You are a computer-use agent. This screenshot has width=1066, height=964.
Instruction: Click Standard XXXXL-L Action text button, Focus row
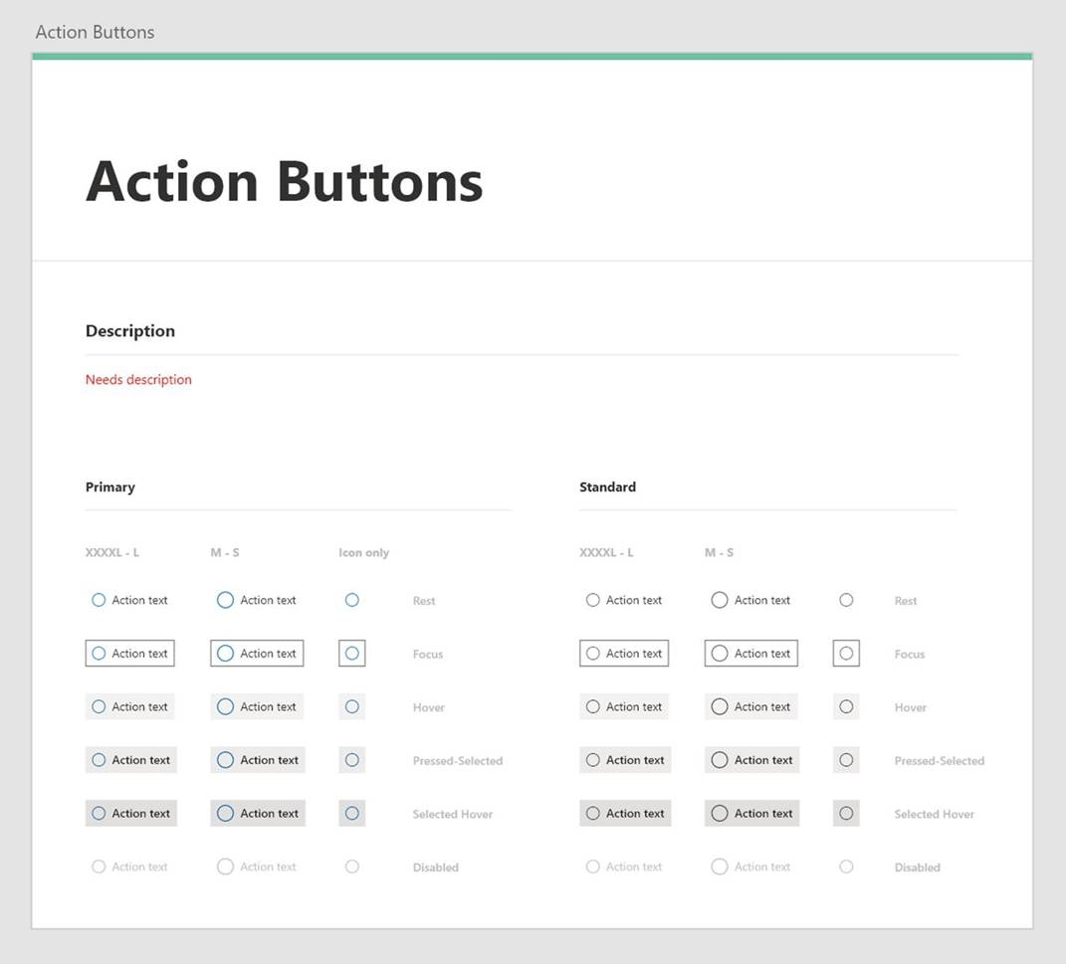(624, 653)
